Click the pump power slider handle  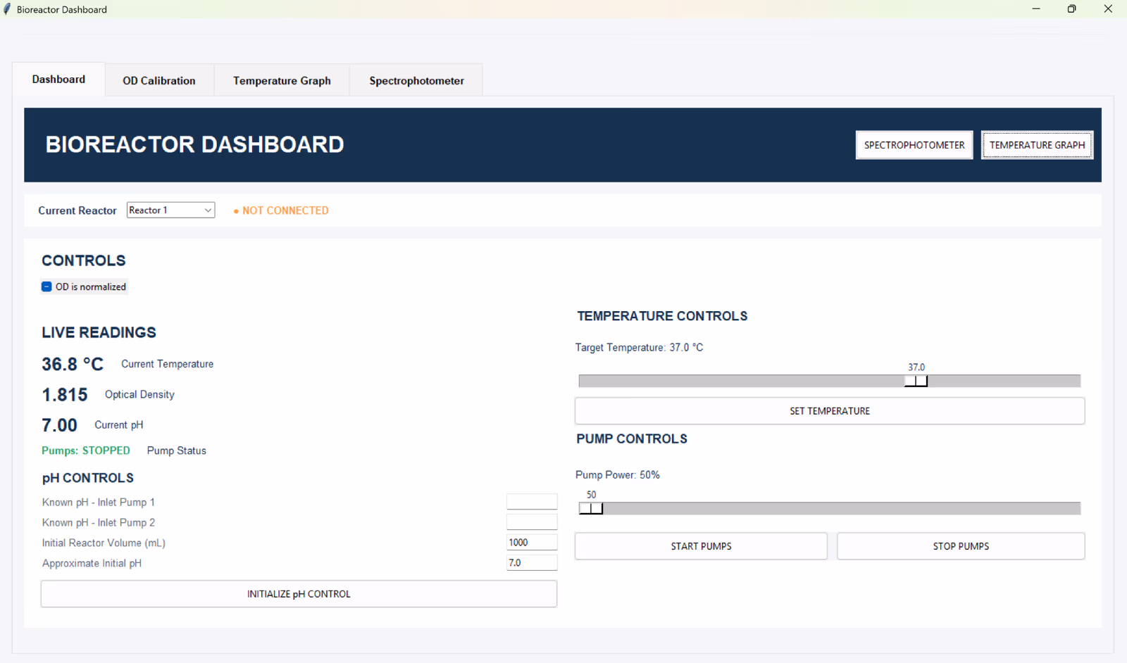[x=591, y=508]
